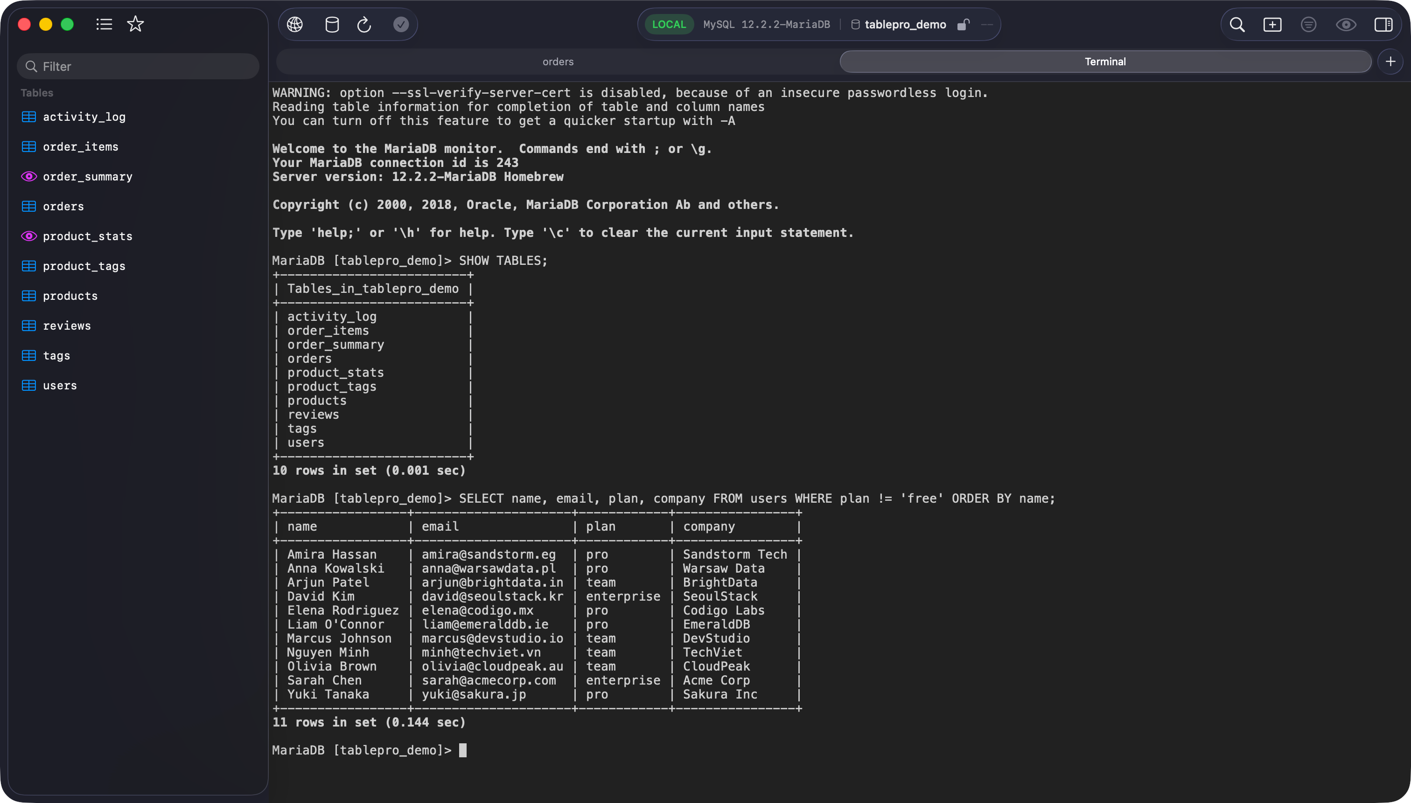Click 'Sakura Inc' company in output

point(720,694)
